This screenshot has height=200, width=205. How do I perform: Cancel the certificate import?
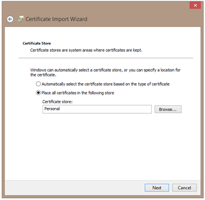coord(184,188)
